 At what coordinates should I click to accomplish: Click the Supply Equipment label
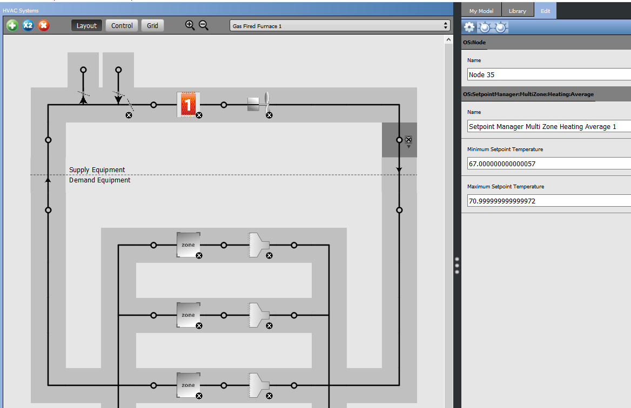point(97,169)
